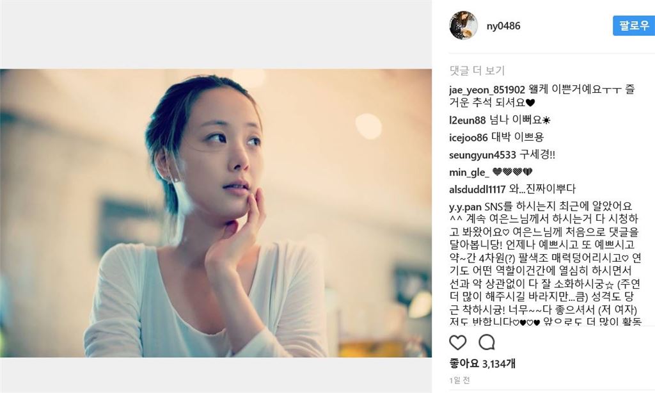View the 좋아요 3,134개 likes list
The height and width of the screenshot is (393, 655).
click(x=482, y=364)
